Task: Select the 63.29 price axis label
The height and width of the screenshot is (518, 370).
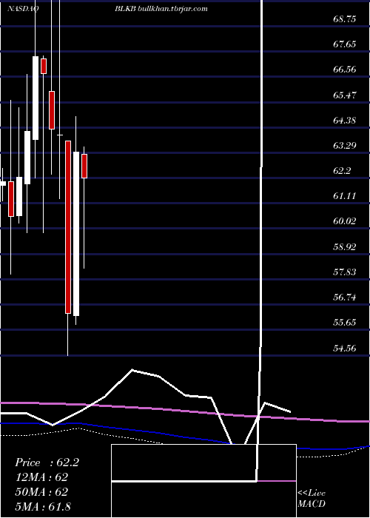Action: click(345, 145)
